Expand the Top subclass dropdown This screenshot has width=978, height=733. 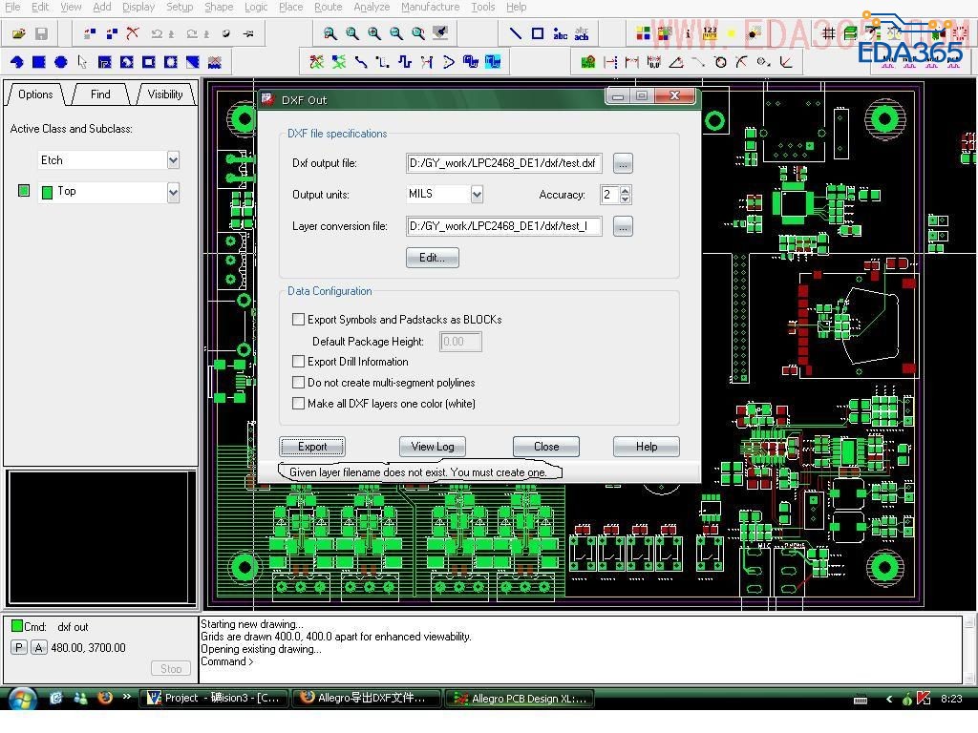[x=173, y=192]
